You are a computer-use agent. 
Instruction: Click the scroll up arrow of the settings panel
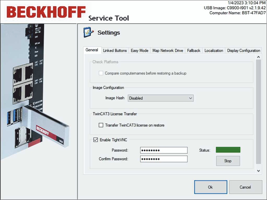(x=258, y=57)
